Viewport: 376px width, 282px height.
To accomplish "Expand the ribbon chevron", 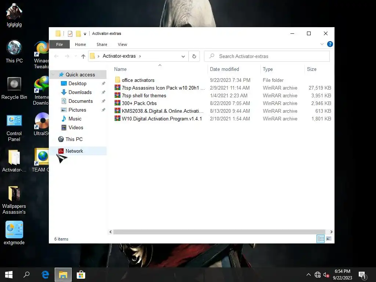I will pos(322,44).
